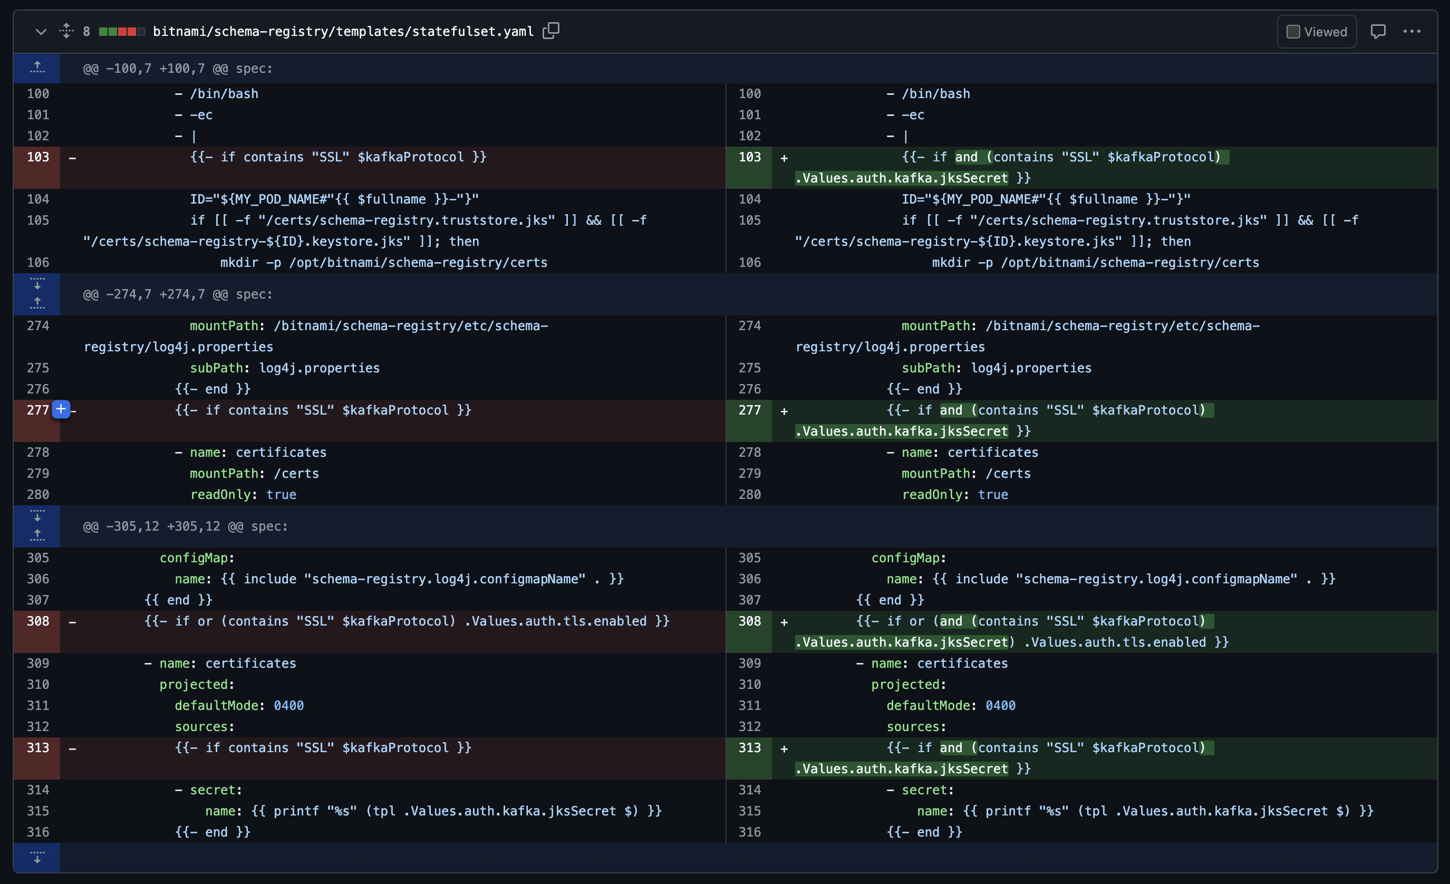Click right line 315 printf jksSecret name

pyautogui.click(x=1145, y=811)
